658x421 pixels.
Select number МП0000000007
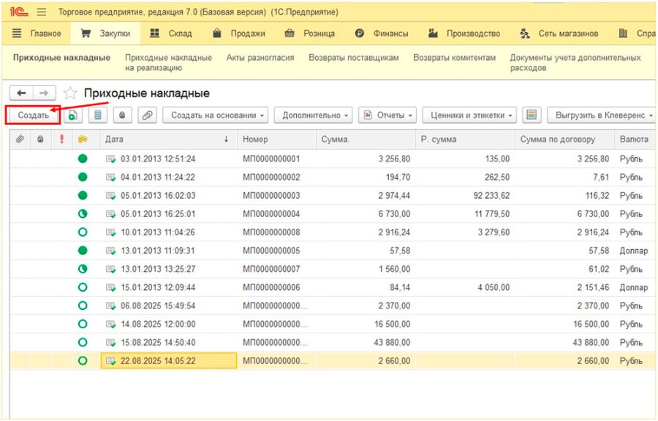point(271,269)
